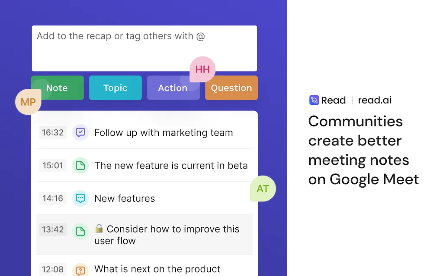This screenshot has height=276, width=443.
Task: Click the green note icon next to beta feature entry
Action: [x=80, y=166]
